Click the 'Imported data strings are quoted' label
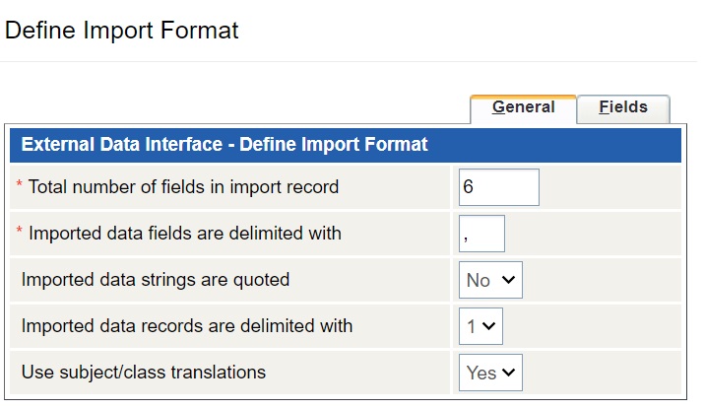The image size is (704, 409). [156, 280]
